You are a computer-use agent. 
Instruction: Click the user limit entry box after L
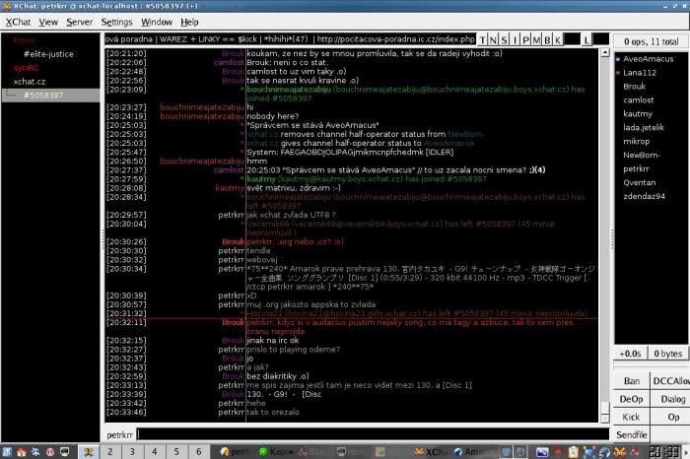pyautogui.click(x=601, y=39)
